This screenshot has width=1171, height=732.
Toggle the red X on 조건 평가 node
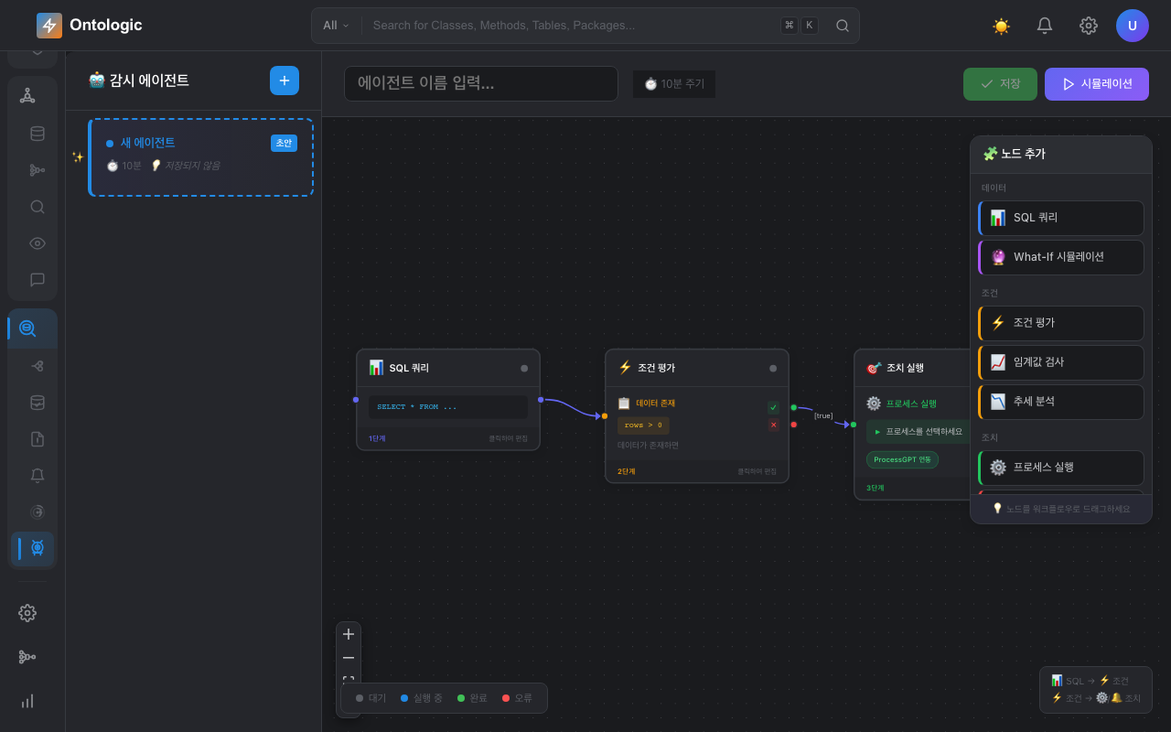[773, 425]
